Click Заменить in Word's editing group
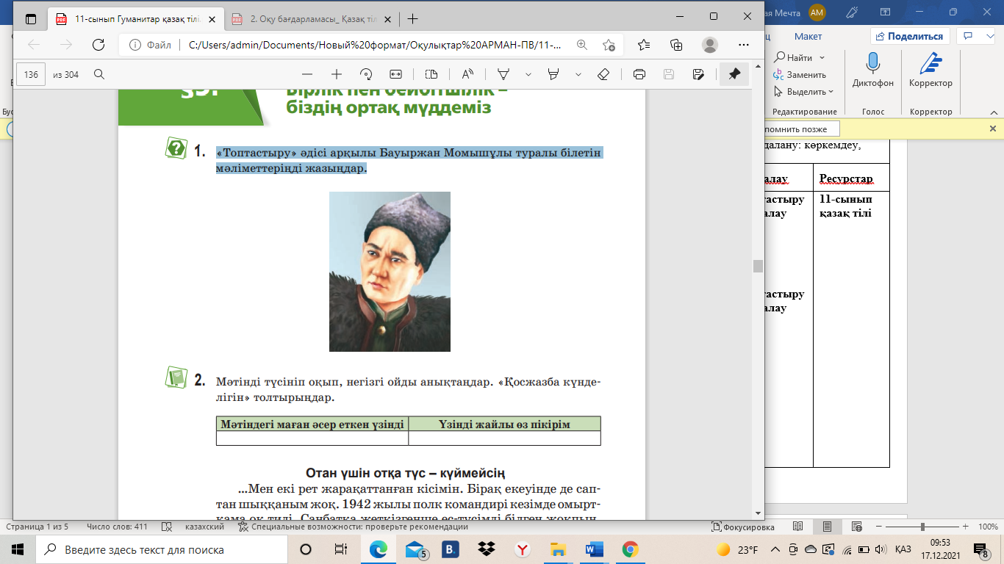1004x564 pixels. coord(800,74)
